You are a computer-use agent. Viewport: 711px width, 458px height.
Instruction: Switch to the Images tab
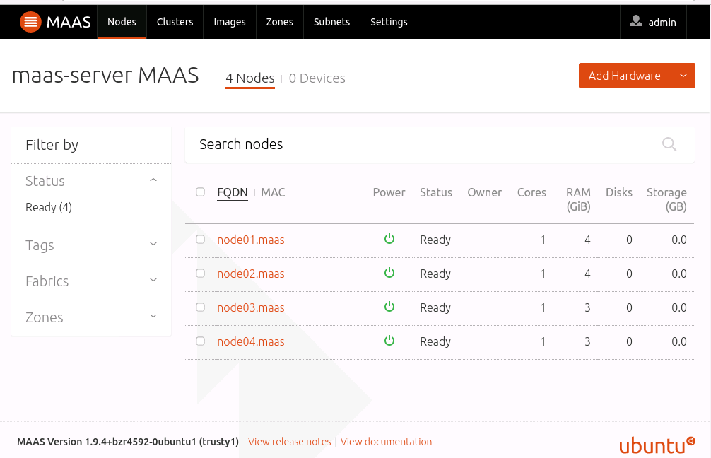coord(230,22)
